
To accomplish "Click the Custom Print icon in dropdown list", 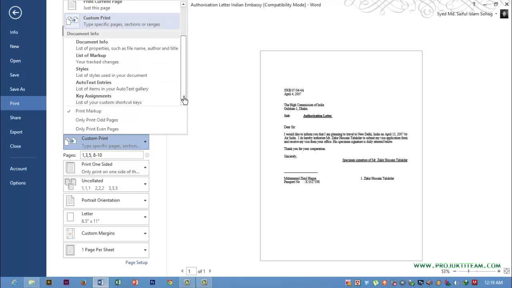I will click(x=72, y=21).
